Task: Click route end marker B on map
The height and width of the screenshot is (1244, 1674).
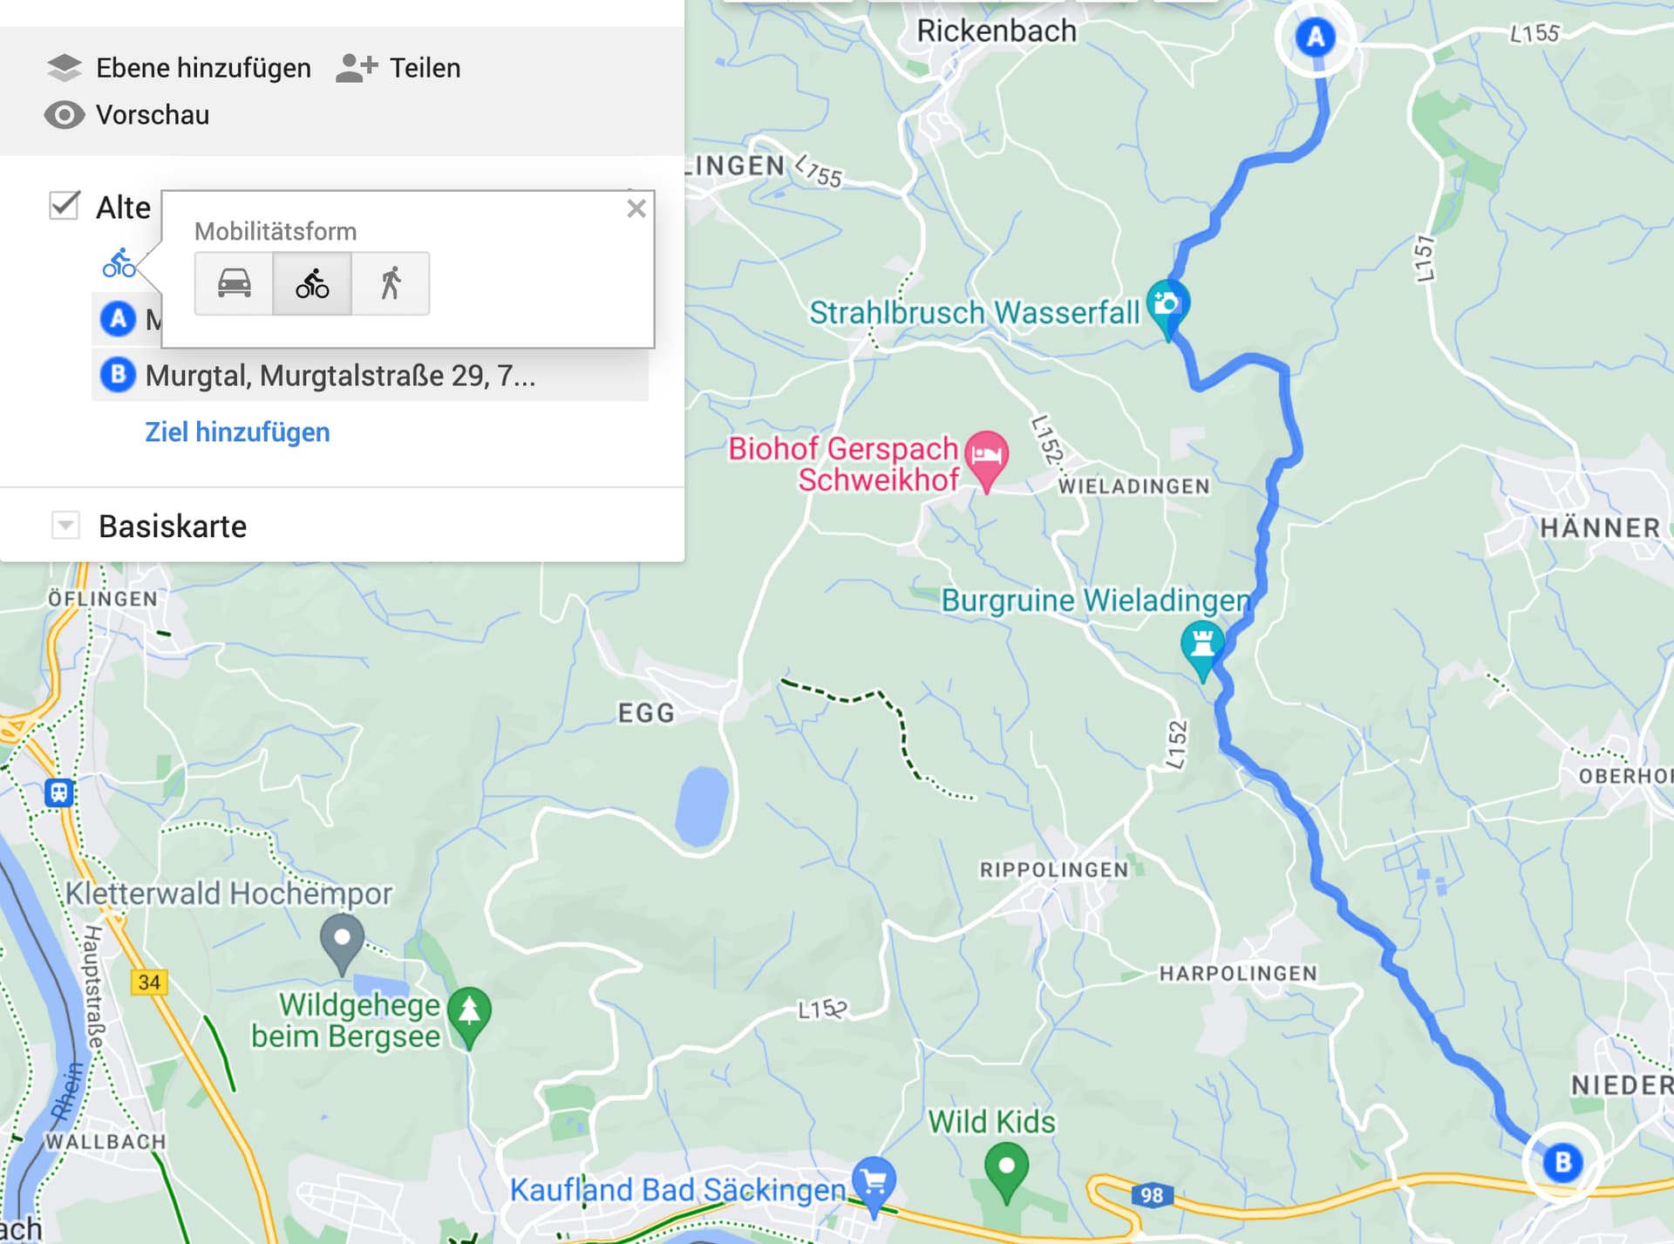Action: pyautogui.click(x=1562, y=1162)
